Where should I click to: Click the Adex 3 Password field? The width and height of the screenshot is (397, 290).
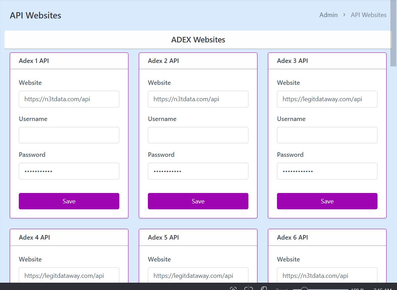point(327,171)
